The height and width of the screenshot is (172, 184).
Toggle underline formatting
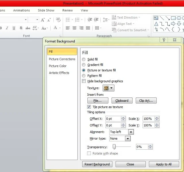(x=14, y=28)
